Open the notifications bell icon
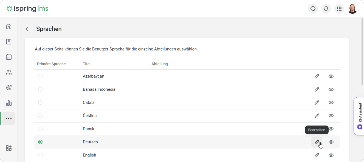 click(x=326, y=9)
